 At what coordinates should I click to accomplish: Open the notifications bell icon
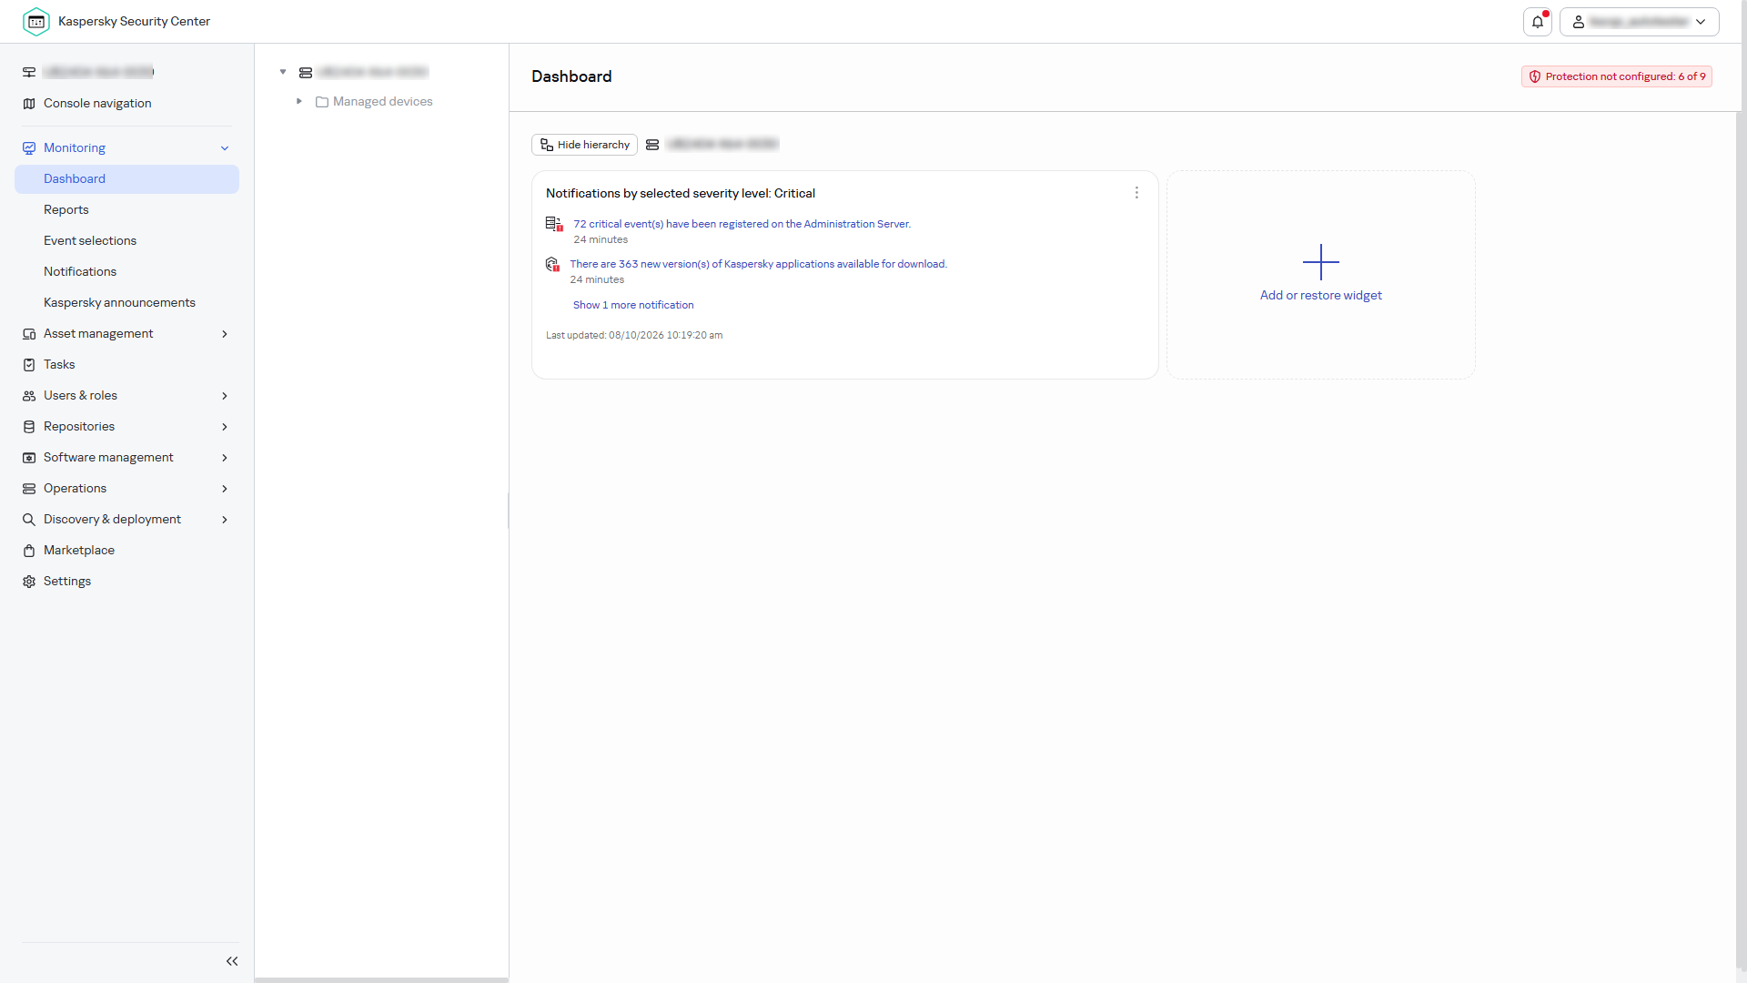pyautogui.click(x=1538, y=22)
